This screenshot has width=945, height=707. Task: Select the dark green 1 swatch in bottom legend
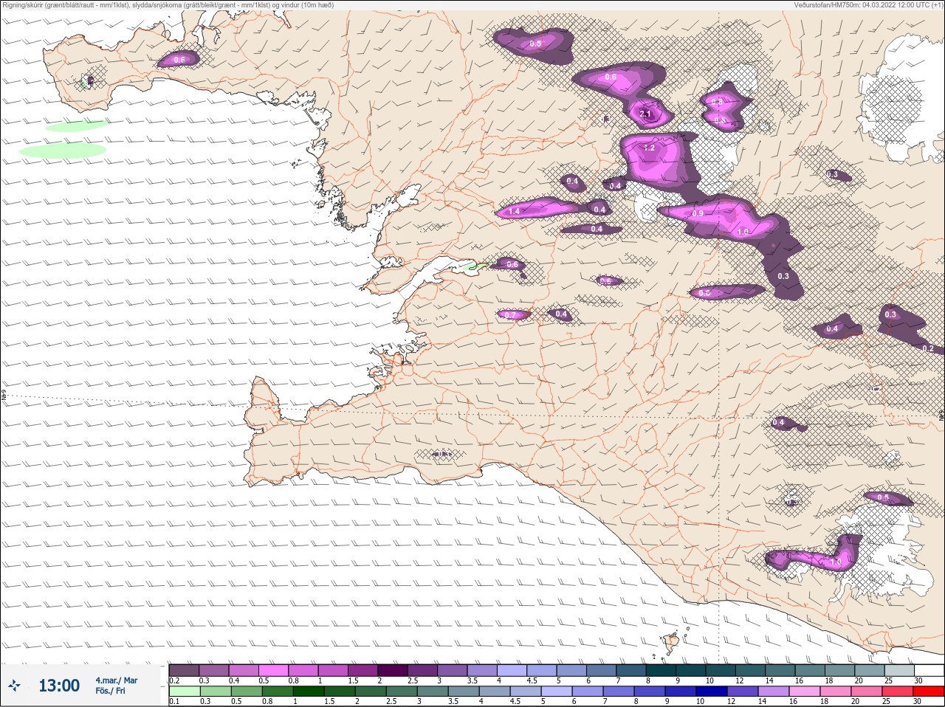pyautogui.click(x=307, y=692)
